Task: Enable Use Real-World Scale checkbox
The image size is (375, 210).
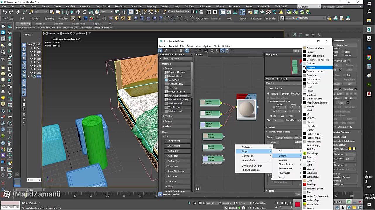Action: click(268, 101)
